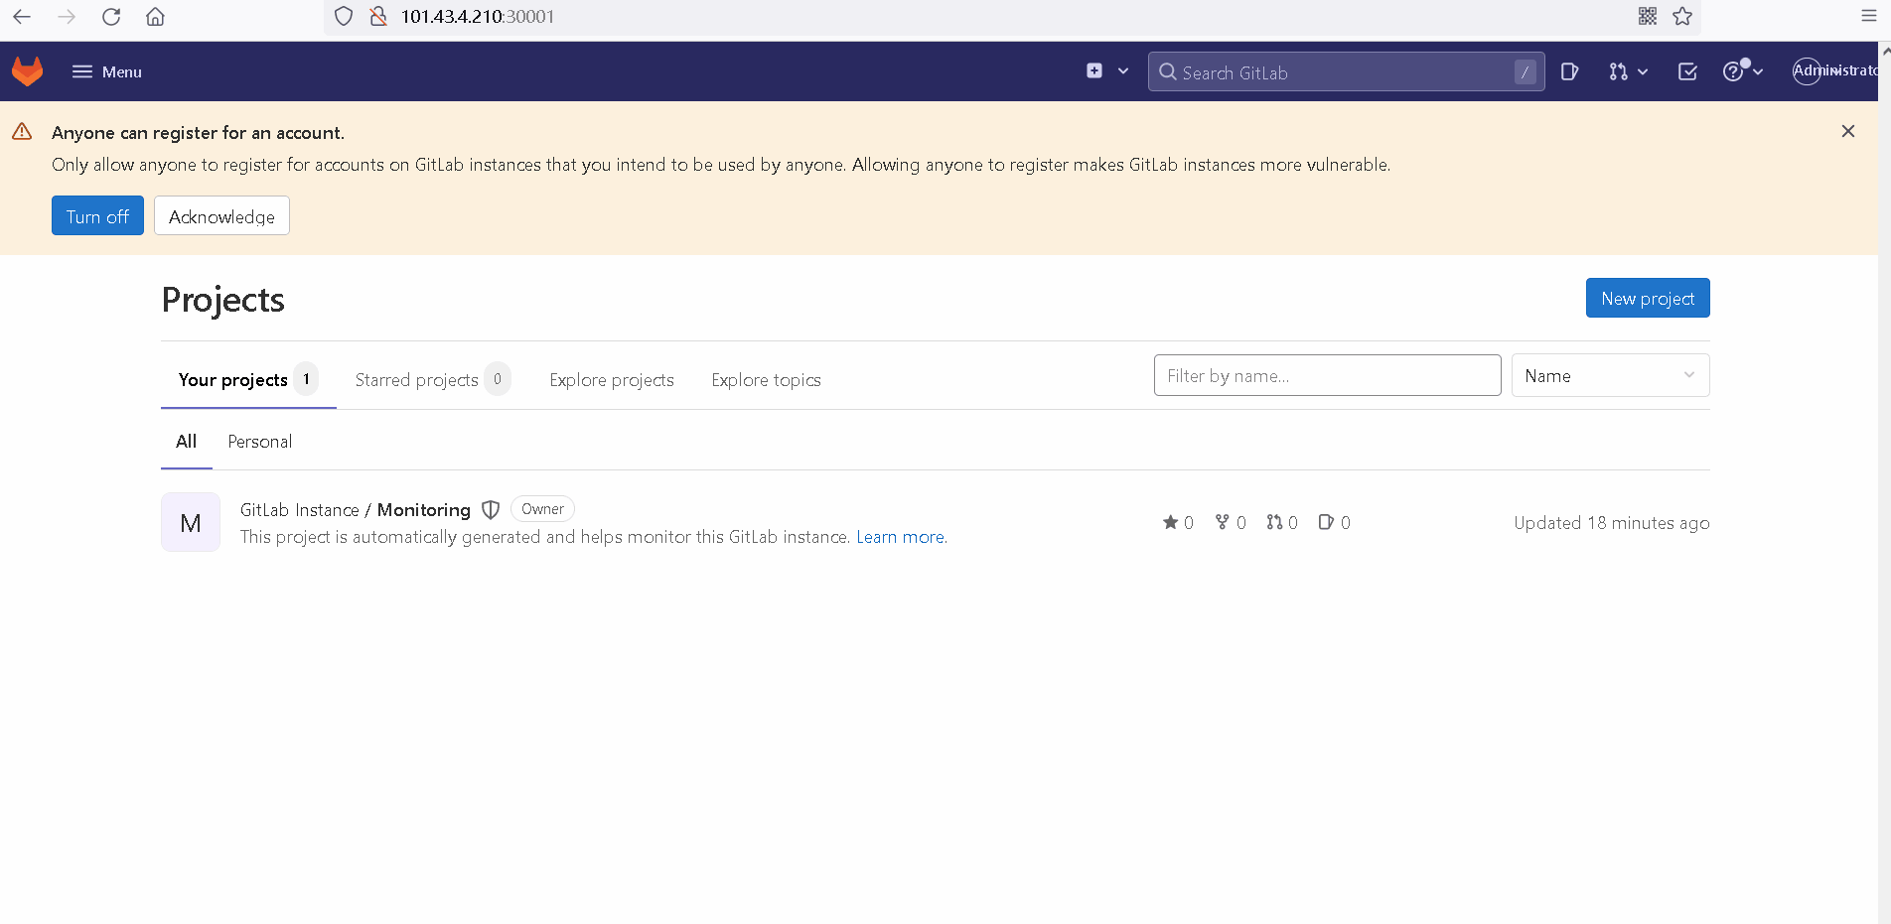The width and height of the screenshot is (1891, 924).
Task: Open the Name sort dropdown
Action: (x=1610, y=375)
